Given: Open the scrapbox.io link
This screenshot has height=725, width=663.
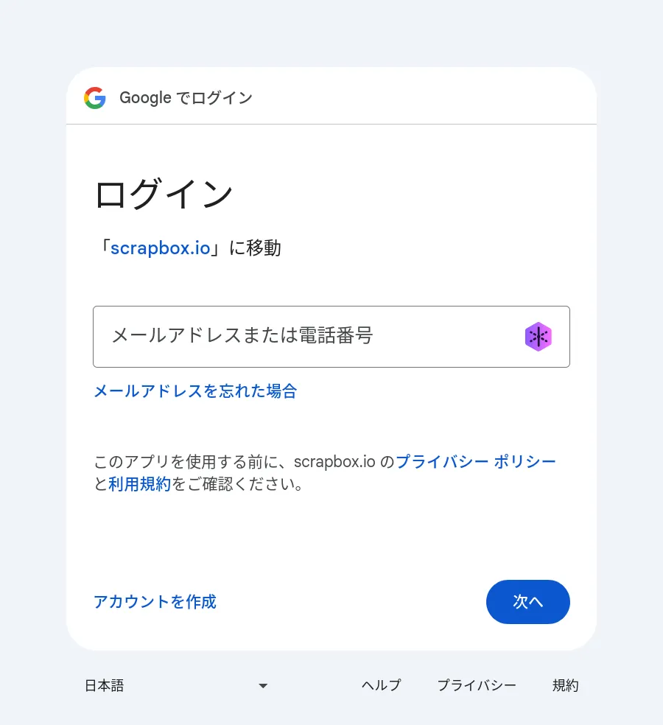Looking at the screenshot, I should [160, 248].
